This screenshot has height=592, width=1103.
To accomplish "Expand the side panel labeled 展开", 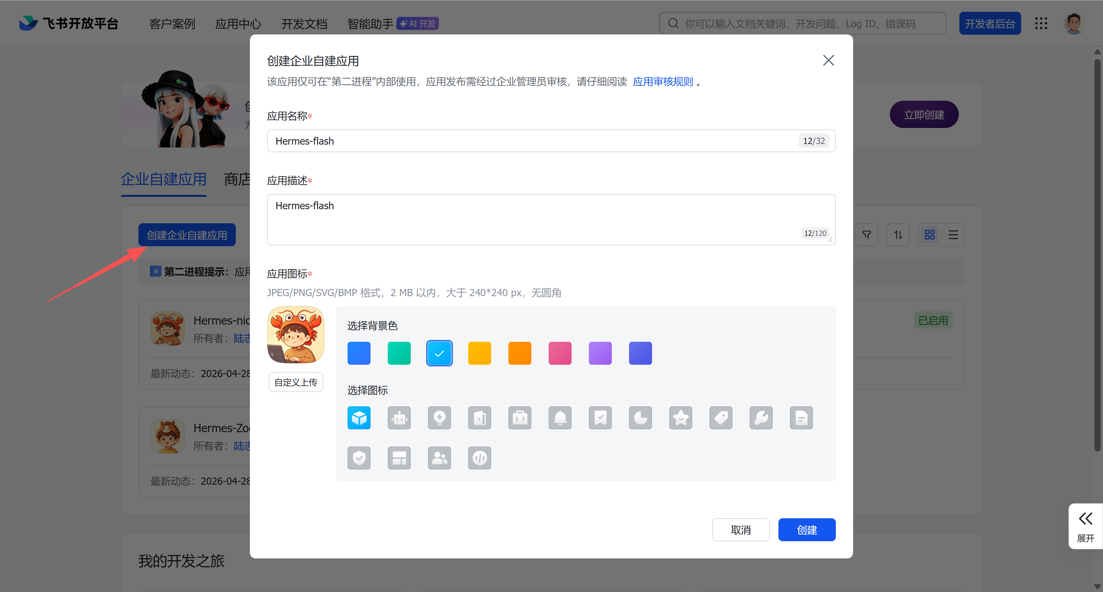I will pos(1085,526).
